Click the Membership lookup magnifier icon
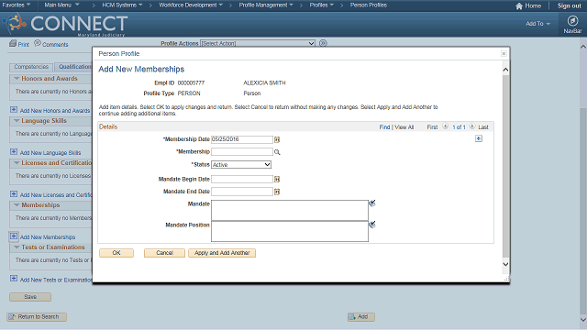Image resolution: width=587 pixels, height=330 pixels. 277,152
